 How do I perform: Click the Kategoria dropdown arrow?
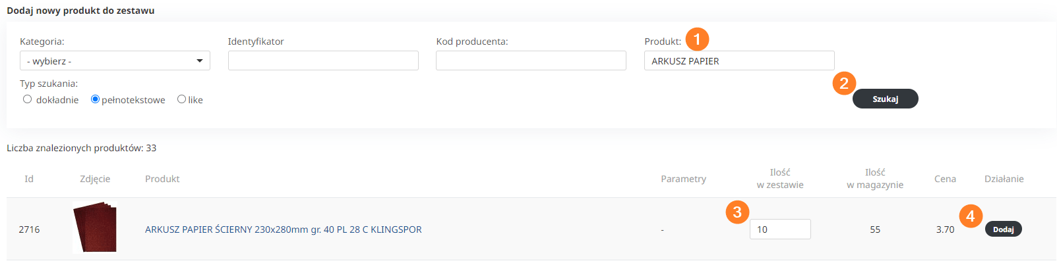coord(200,61)
